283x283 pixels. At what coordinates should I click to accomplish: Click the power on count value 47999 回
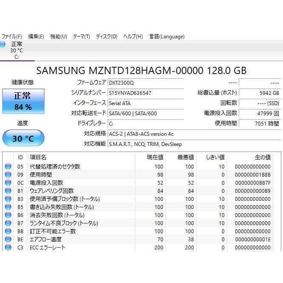[260, 114]
